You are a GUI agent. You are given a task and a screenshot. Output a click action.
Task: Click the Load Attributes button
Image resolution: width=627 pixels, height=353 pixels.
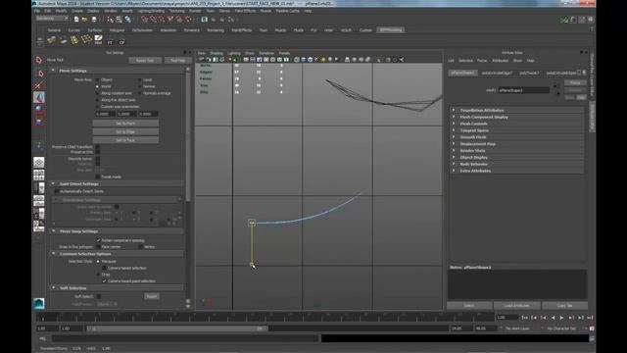point(516,305)
